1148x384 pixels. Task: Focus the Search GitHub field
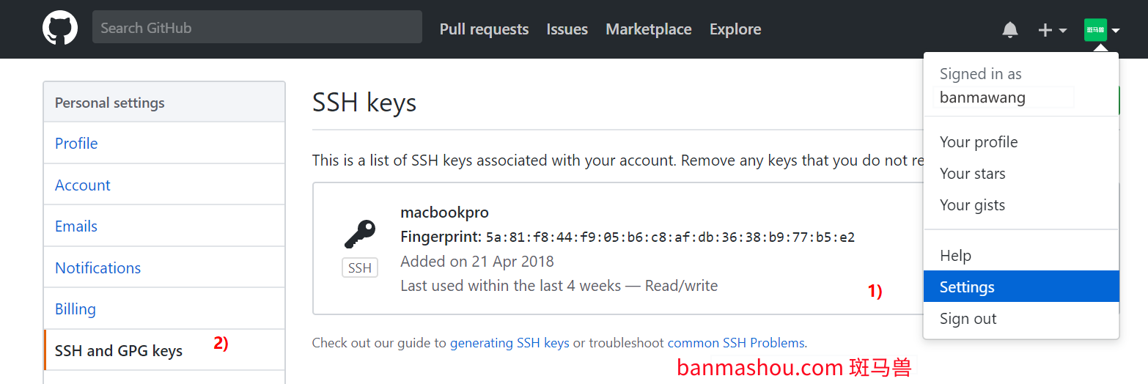point(257,27)
